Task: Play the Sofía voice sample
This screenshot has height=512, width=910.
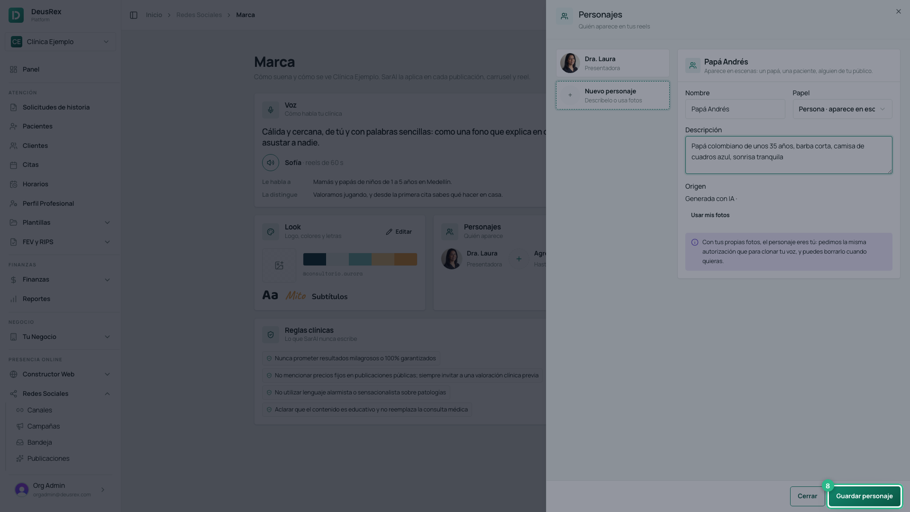Action: tap(271, 163)
